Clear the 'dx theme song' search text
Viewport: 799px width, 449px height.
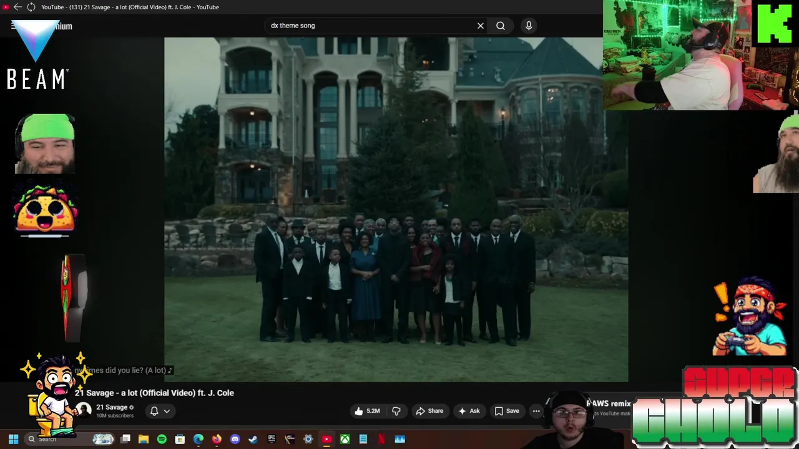[x=481, y=26]
